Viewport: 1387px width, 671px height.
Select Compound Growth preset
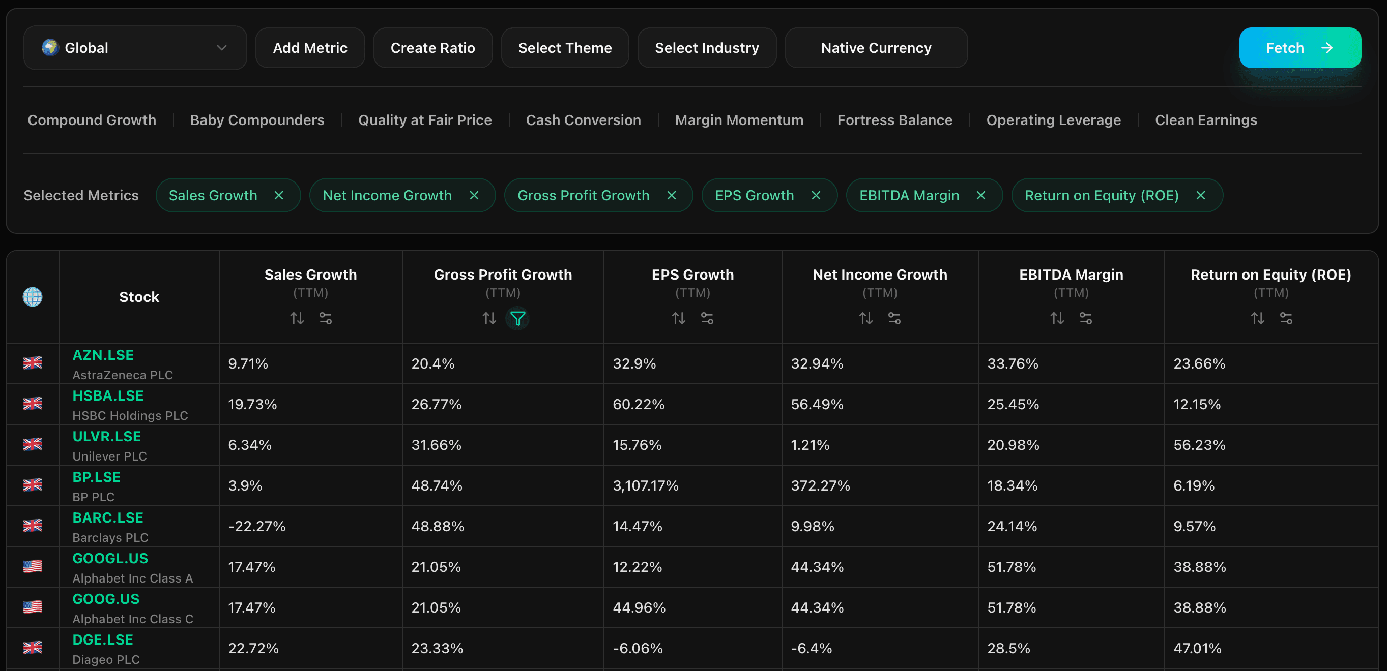tap(92, 120)
